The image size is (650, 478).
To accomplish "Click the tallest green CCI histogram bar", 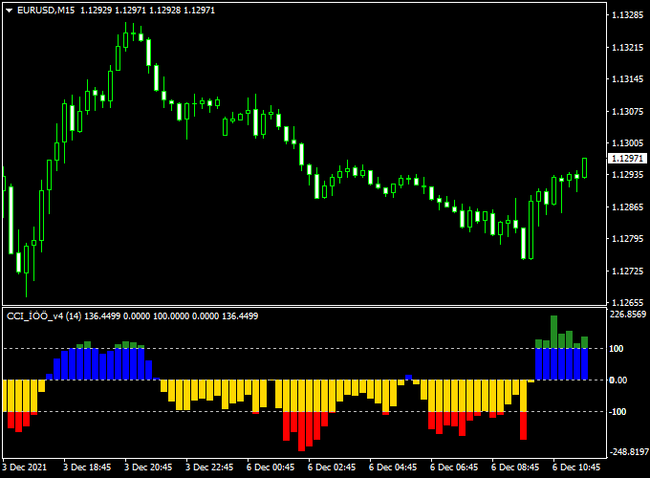I will 553,332.
